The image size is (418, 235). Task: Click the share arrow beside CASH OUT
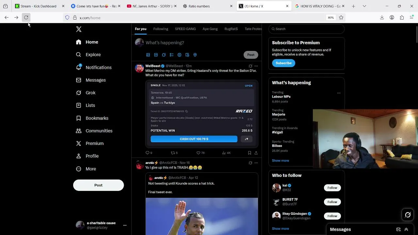(x=247, y=139)
